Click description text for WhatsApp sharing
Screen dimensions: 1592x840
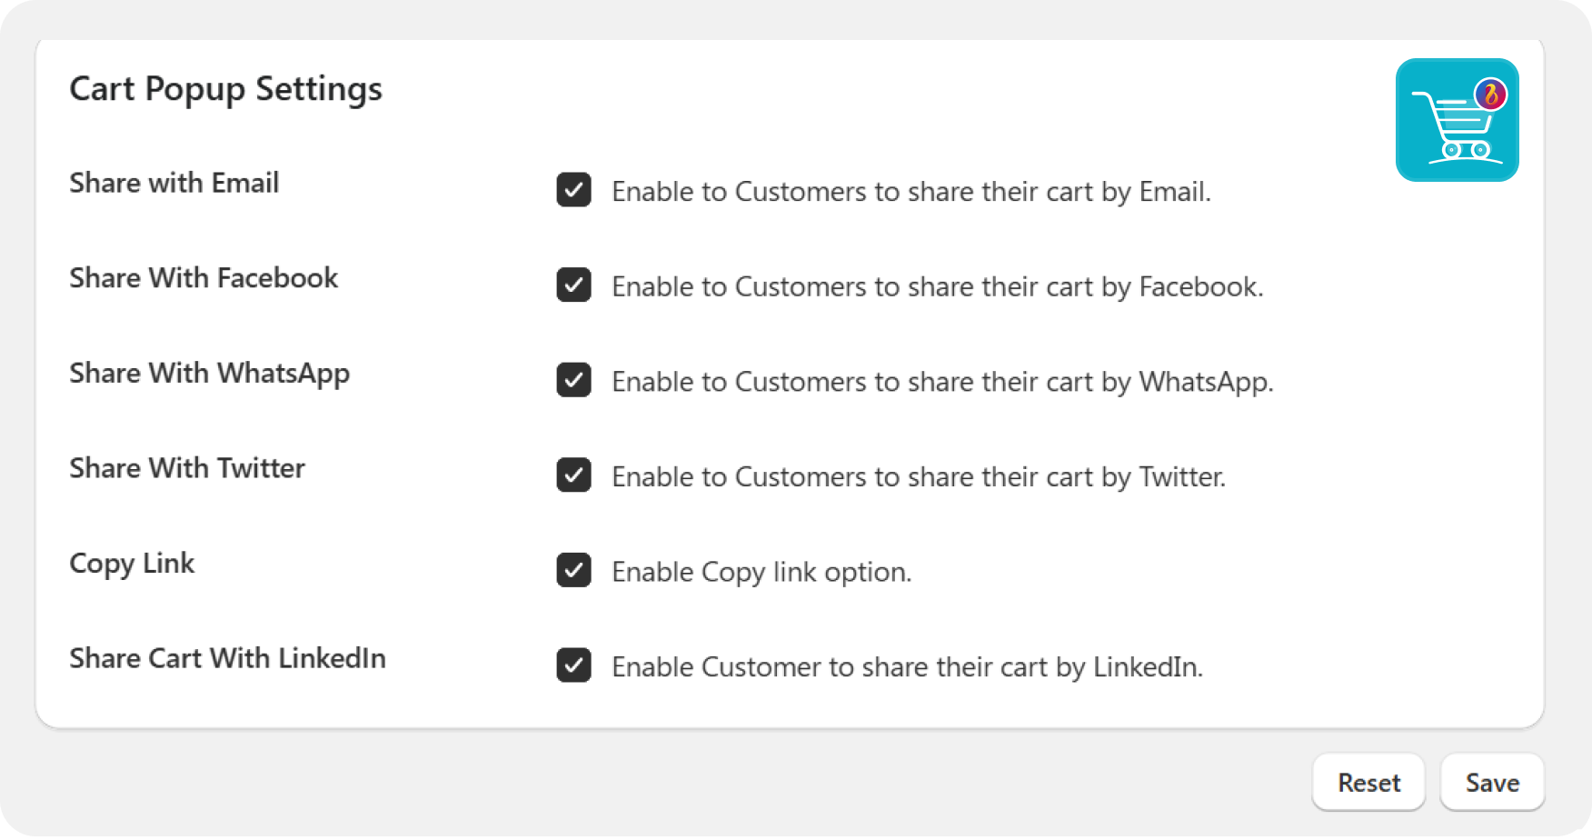pos(942,382)
